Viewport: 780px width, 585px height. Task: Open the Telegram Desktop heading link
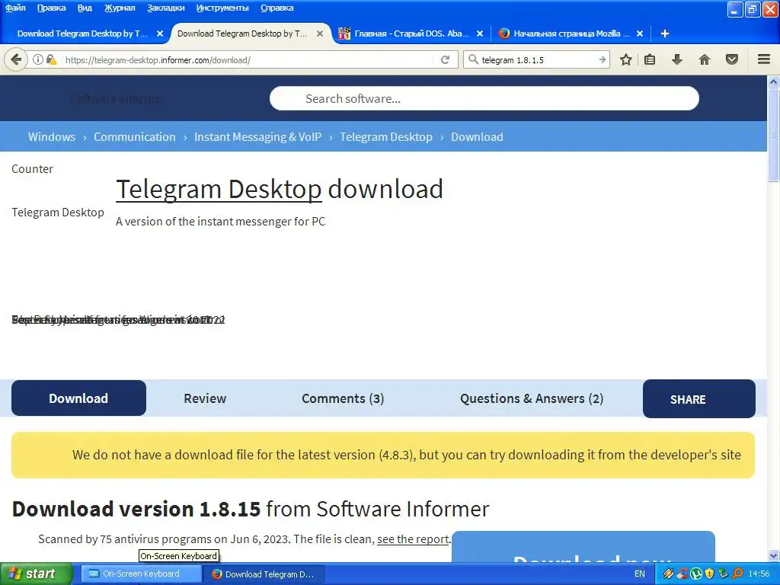pyautogui.click(x=219, y=190)
